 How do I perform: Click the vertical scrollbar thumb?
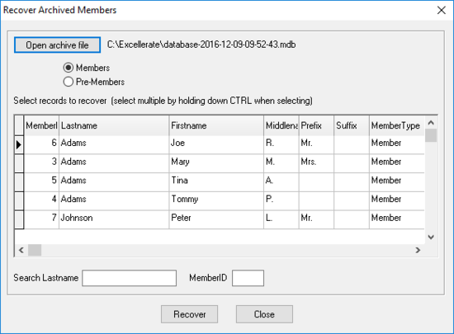click(431, 135)
